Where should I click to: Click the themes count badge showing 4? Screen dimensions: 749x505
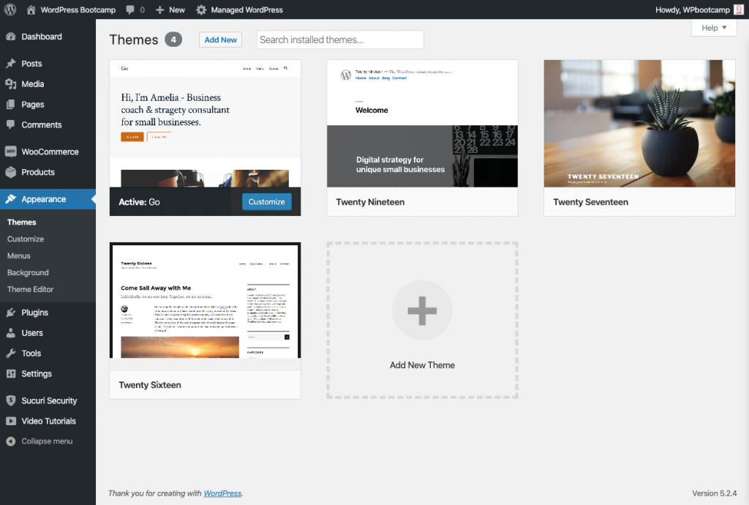click(173, 40)
